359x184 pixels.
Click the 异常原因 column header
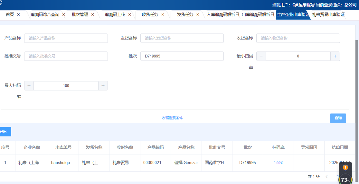[x=309, y=147]
